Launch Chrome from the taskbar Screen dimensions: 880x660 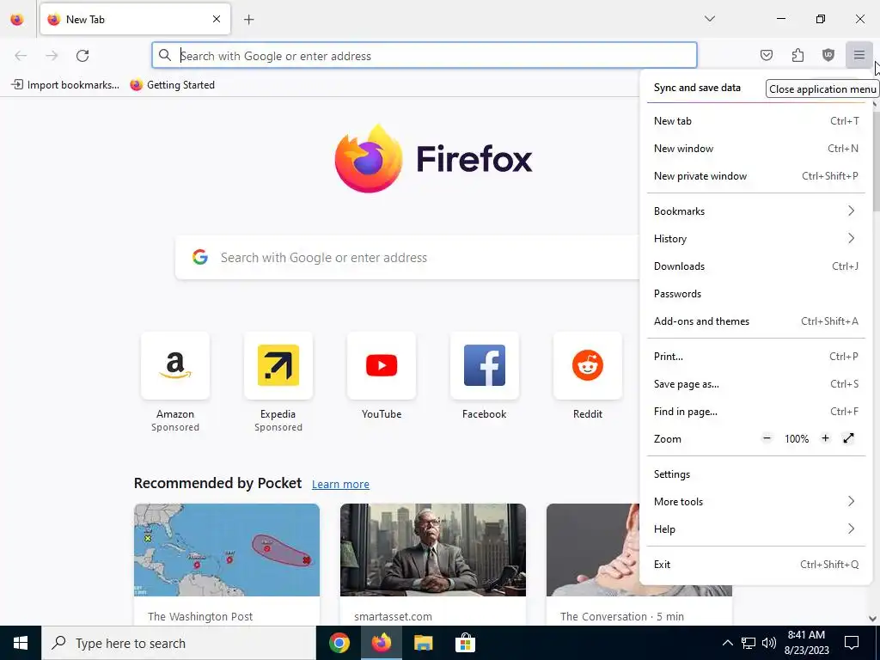tap(339, 643)
